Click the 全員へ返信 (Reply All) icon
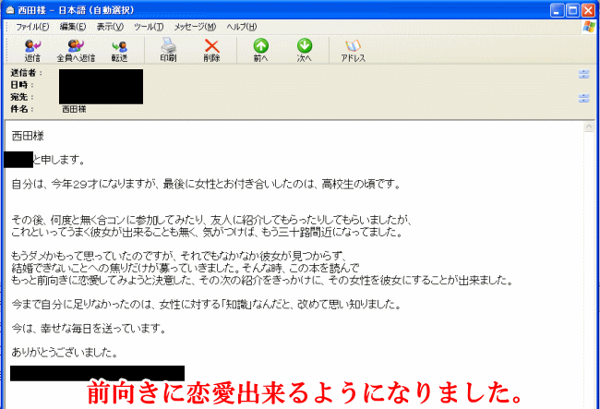600x409 pixels. [x=76, y=49]
